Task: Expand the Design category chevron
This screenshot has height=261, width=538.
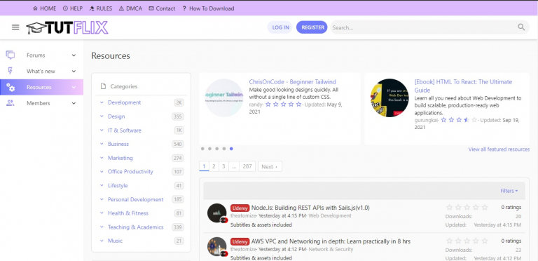Action: pyautogui.click(x=102, y=116)
